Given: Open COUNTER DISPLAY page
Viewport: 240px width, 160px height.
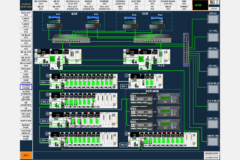Looking at the screenshot, I should (x=26, y=132).
